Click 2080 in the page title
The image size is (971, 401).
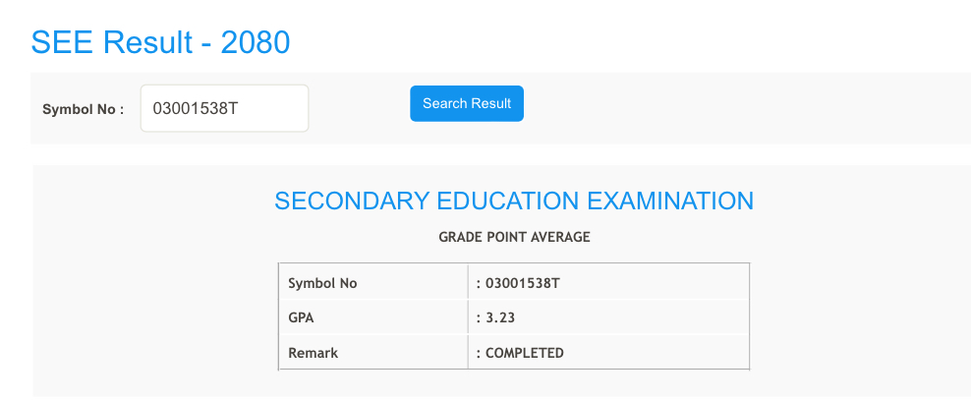(256, 42)
